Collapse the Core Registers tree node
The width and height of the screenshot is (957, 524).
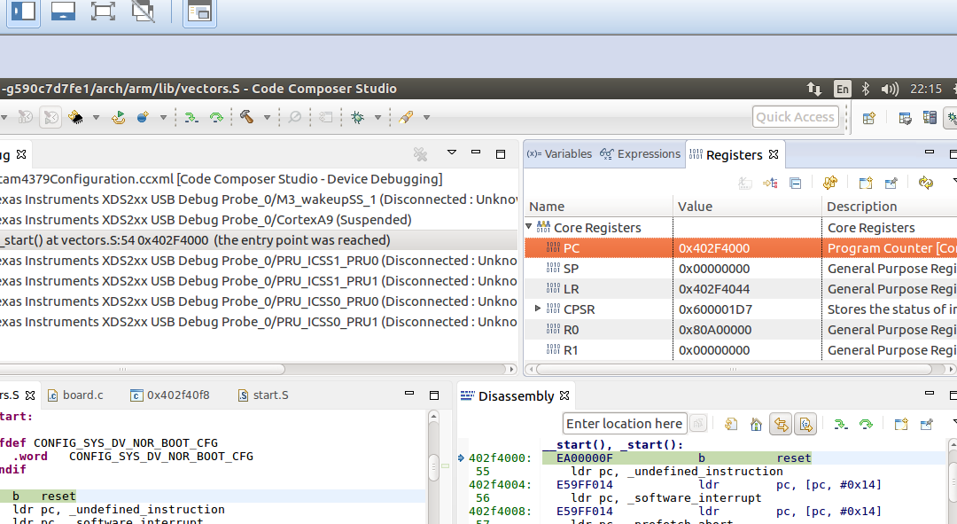(528, 227)
